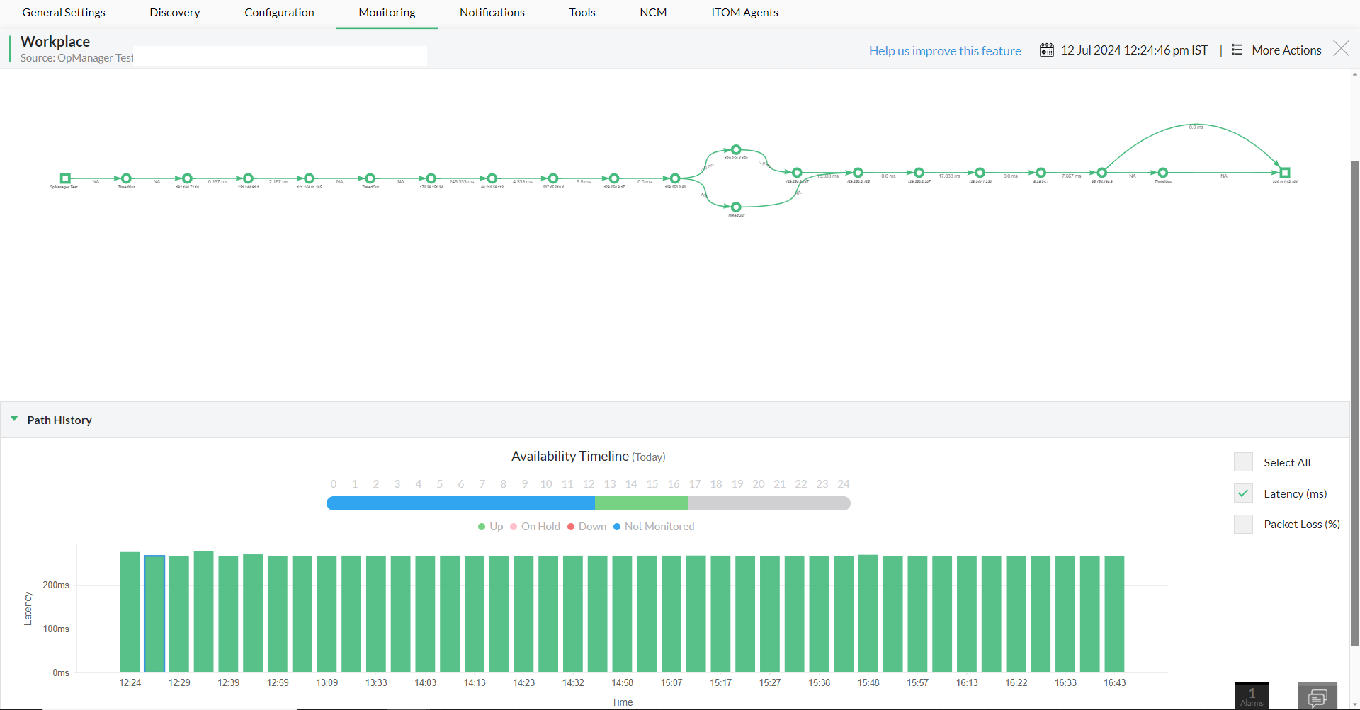
Task: Click the first TimedOut hop node
Action: (126, 178)
